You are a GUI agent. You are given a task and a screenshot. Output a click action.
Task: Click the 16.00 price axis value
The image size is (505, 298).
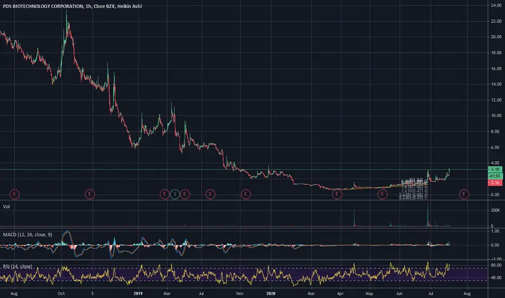pos(496,69)
